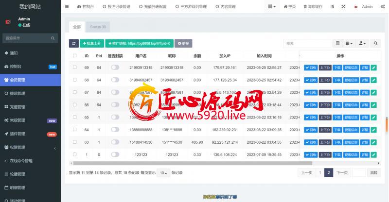Viewport: 389px width, 202px height.
Task: Click the table 搜索 input field
Action: (x=307, y=43)
